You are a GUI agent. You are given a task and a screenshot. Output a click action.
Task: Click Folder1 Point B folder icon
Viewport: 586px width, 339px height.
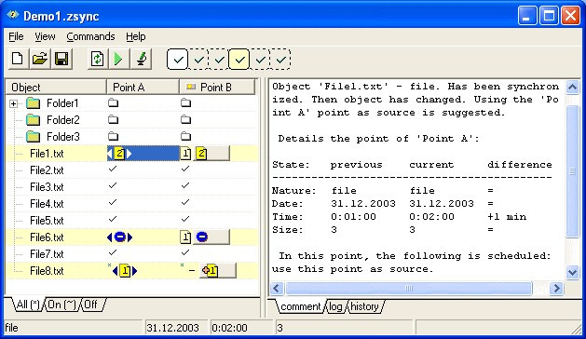(x=185, y=102)
